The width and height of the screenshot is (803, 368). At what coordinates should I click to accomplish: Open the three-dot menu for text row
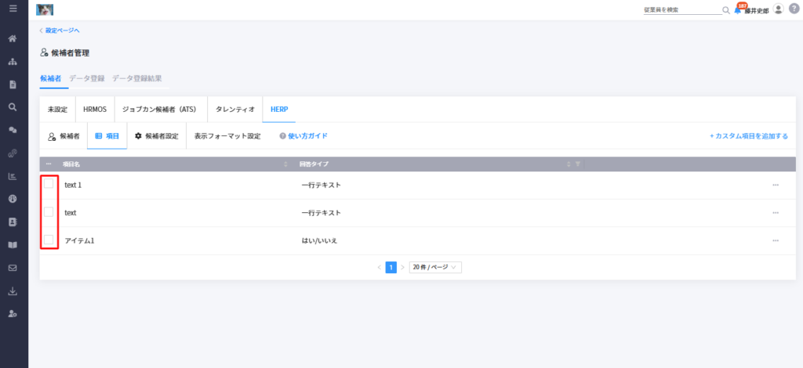pos(776,213)
